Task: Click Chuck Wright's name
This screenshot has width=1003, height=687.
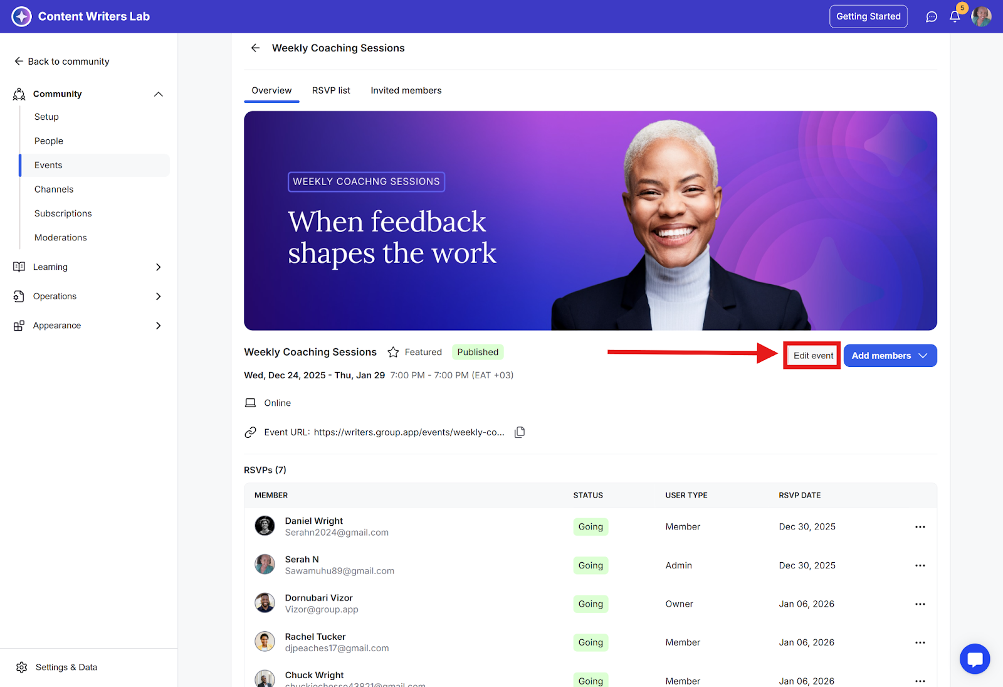Action: (x=314, y=675)
